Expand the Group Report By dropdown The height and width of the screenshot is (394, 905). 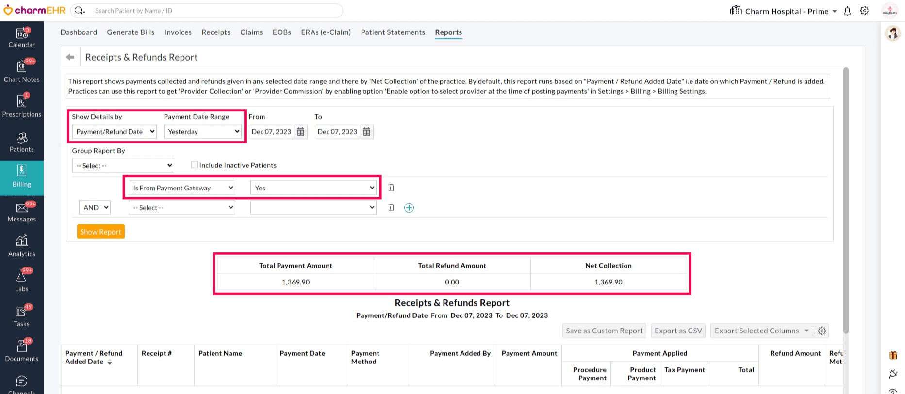(x=123, y=166)
